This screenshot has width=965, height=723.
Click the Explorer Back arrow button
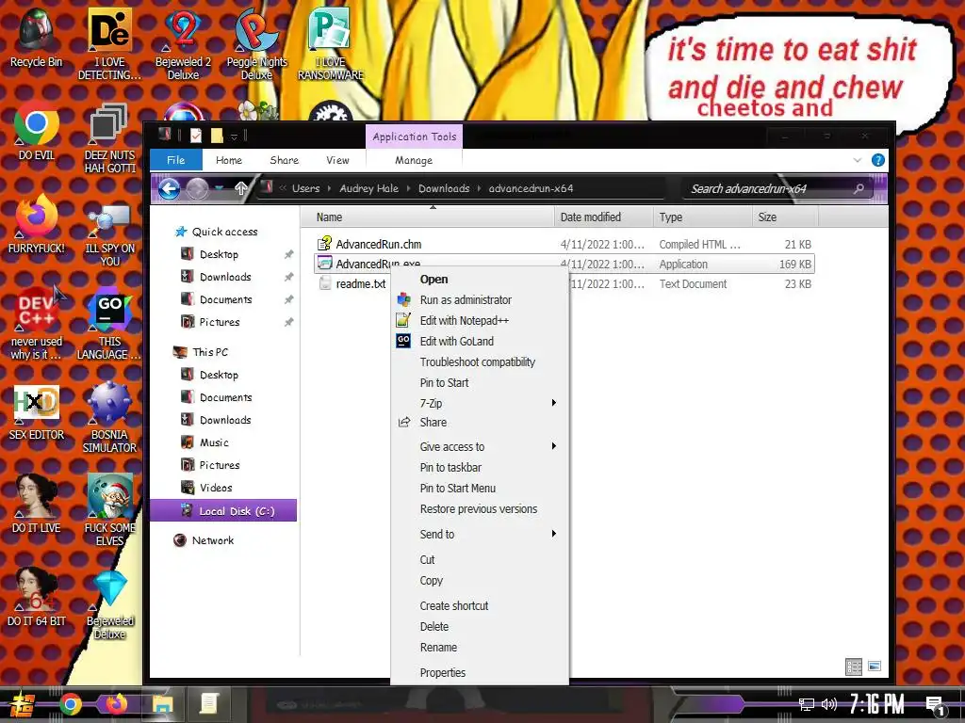pos(170,188)
